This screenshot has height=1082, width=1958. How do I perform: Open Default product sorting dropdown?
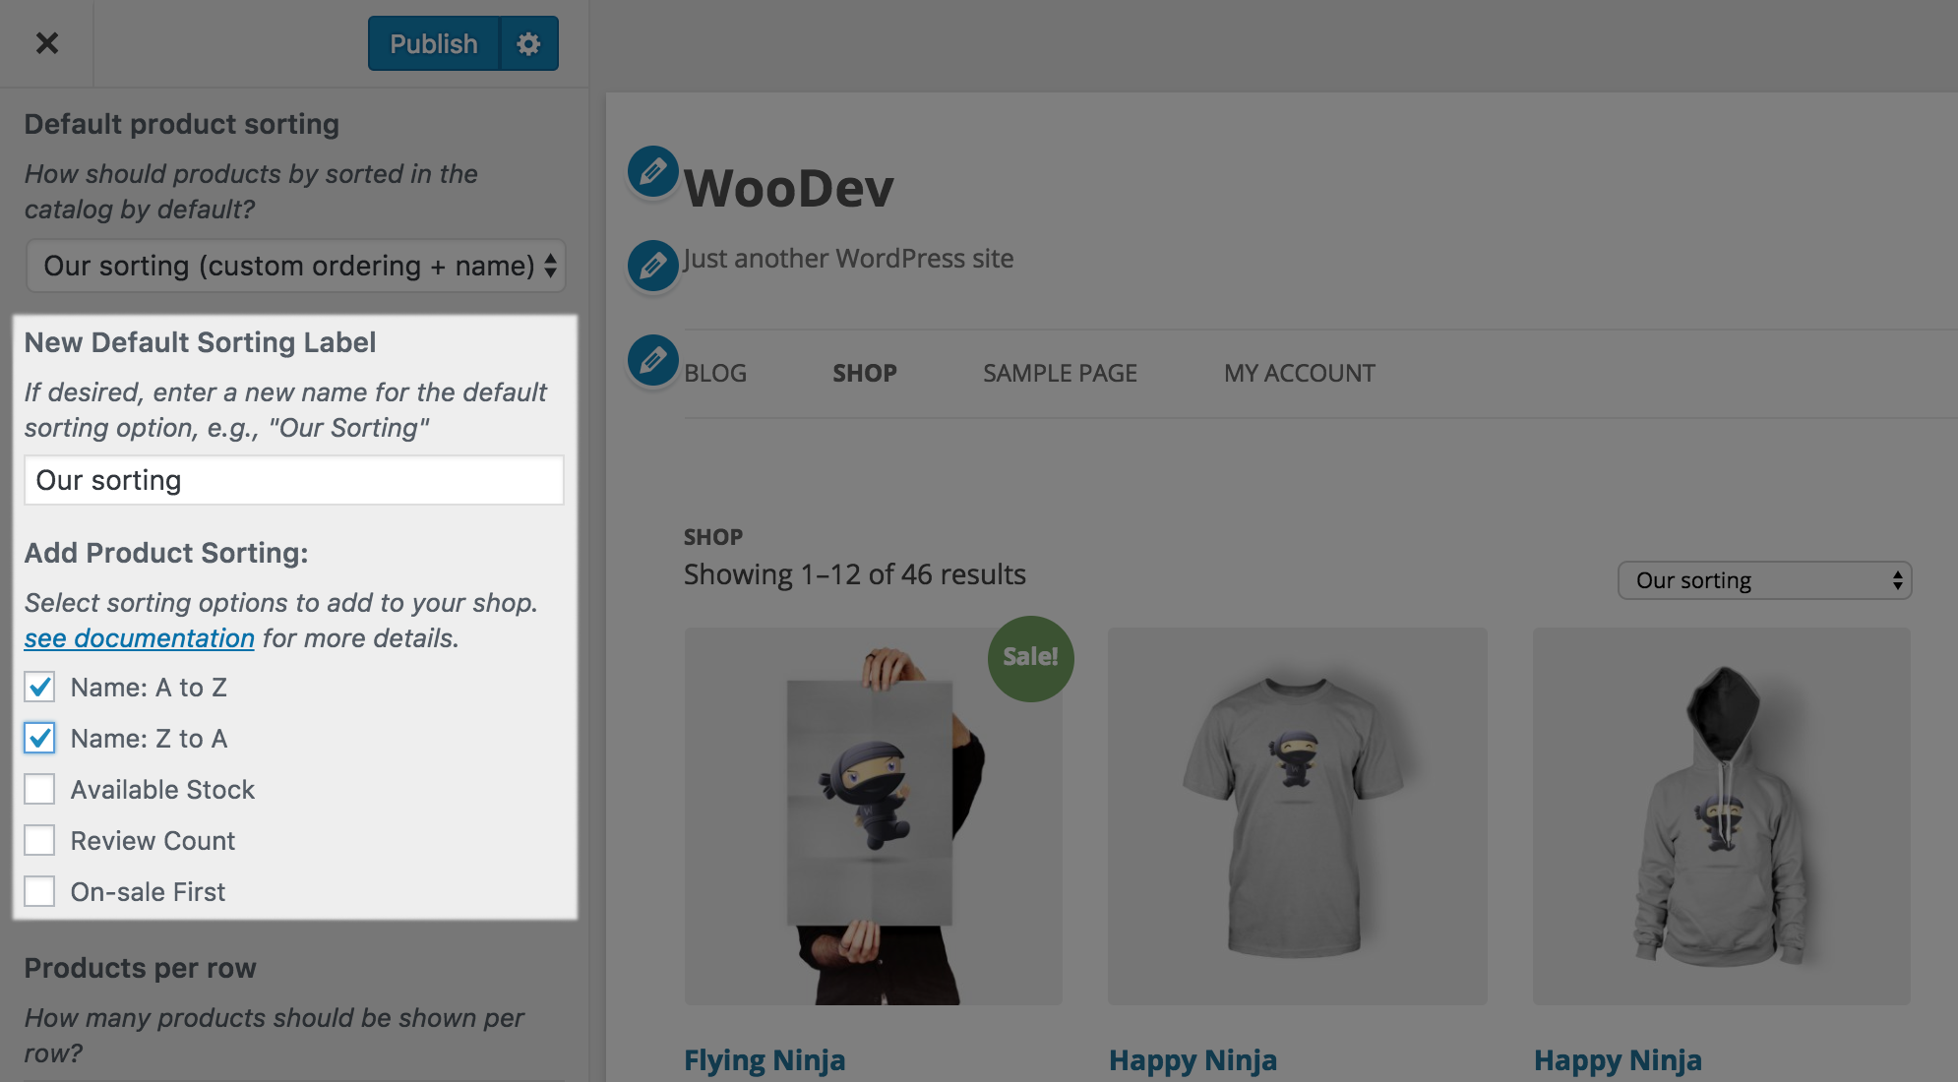(295, 266)
